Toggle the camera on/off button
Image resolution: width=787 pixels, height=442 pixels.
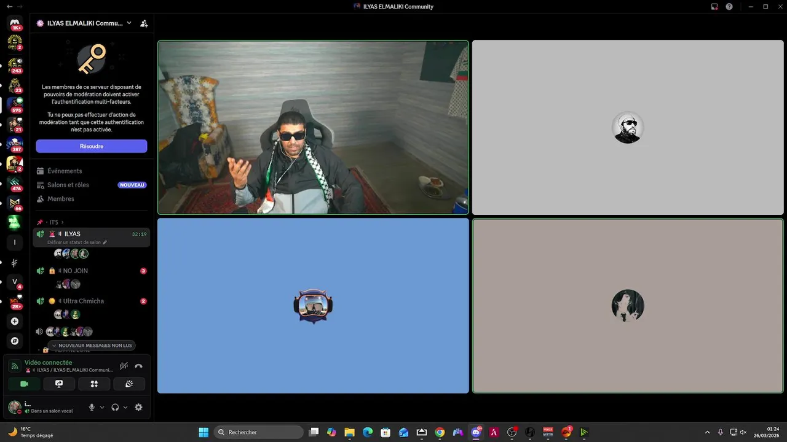[x=24, y=384]
